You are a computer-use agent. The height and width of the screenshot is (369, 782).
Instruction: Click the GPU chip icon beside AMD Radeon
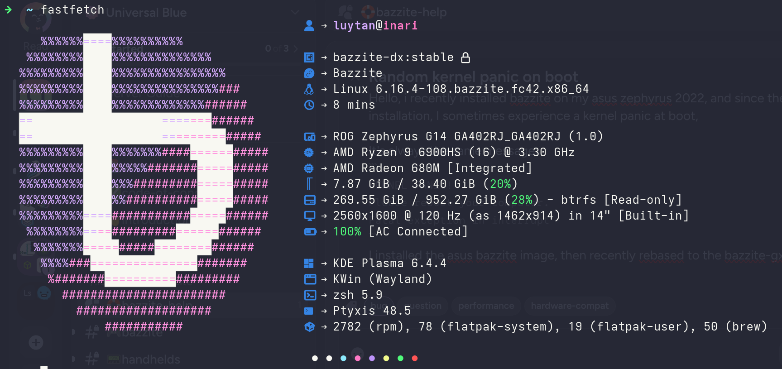tap(309, 168)
